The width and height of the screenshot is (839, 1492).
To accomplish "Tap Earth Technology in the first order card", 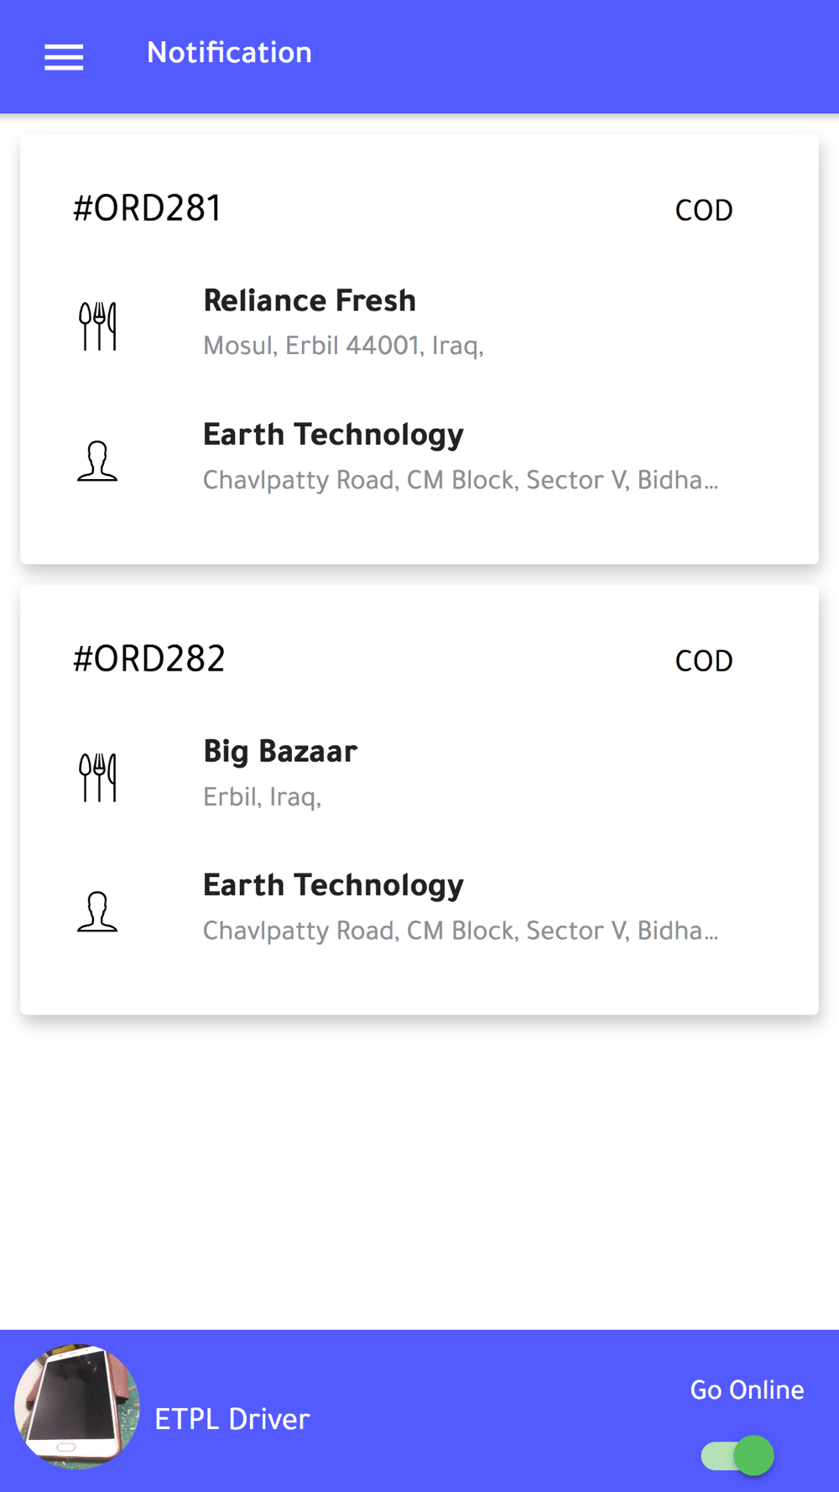I will (x=333, y=435).
